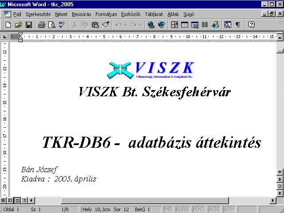This screenshot has height=213, width=284.
Task: Jump to previous page double-arrow button
Action: [x=280, y=179]
